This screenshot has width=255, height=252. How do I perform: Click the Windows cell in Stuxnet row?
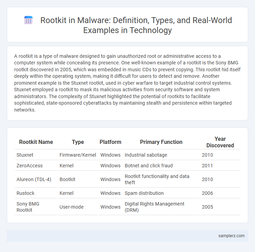click(x=110, y=155)
